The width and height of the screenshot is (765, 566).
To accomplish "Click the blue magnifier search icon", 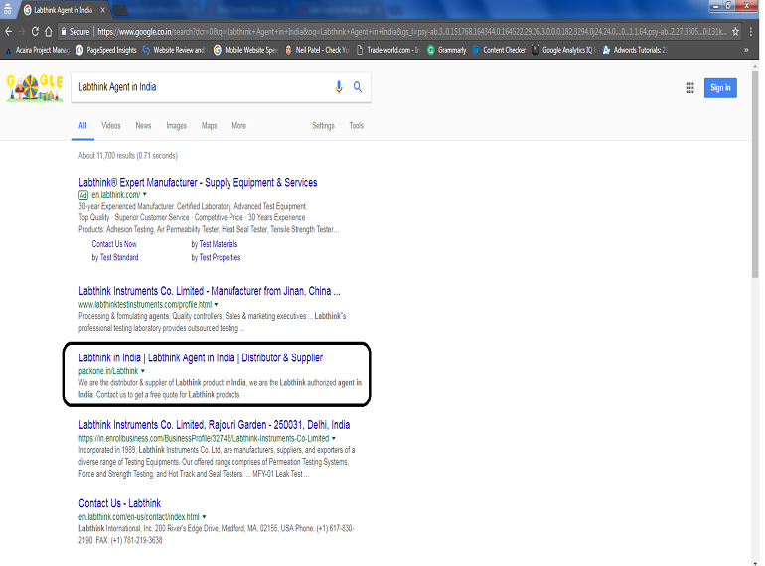I will click(x=358, y=87).
